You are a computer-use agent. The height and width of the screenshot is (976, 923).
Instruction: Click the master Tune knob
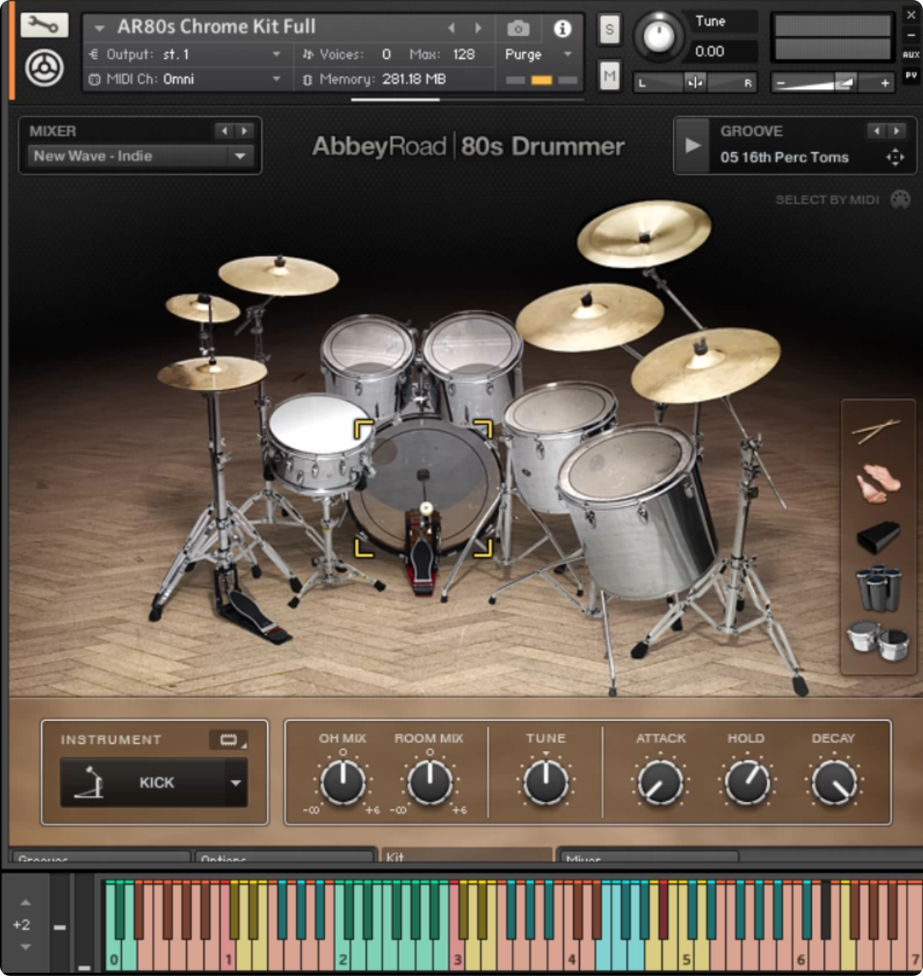tap(658, 35)
